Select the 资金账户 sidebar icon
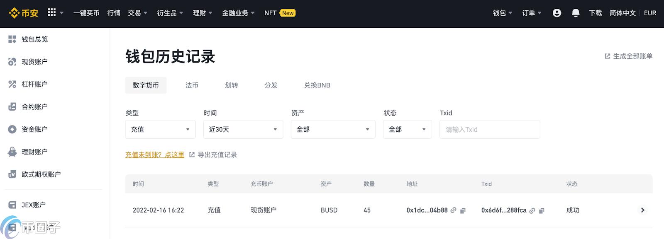The image size is (664, 239). [x=12, y=129]
